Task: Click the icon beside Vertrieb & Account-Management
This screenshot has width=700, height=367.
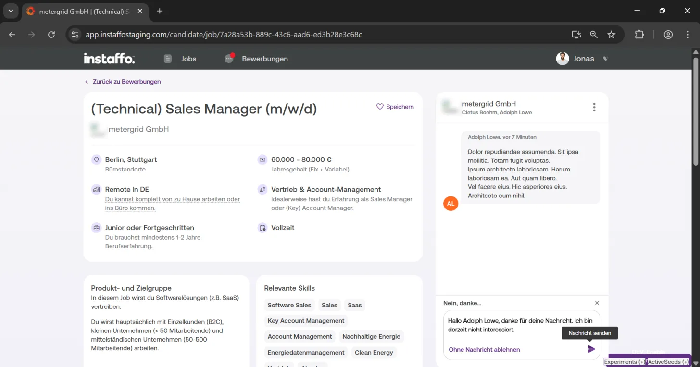Action: pyautogui.click(x=262, y=189)
